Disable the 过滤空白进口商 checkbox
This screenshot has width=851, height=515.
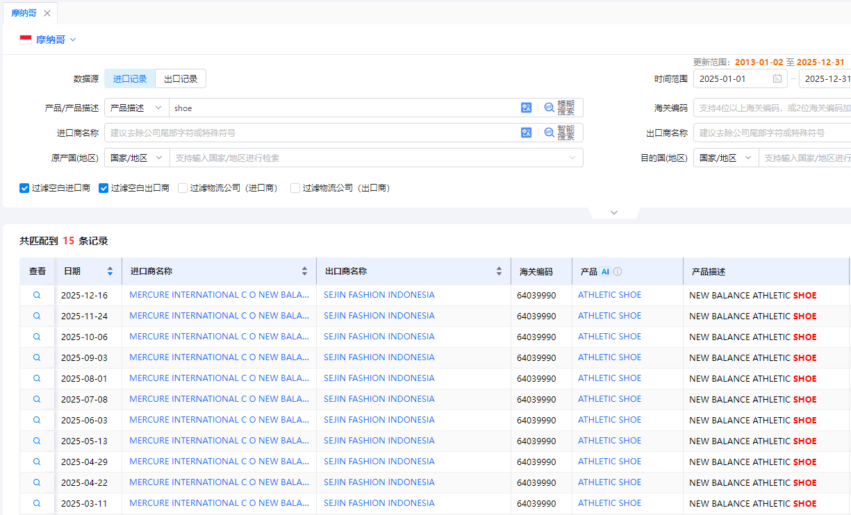(24, 188)
